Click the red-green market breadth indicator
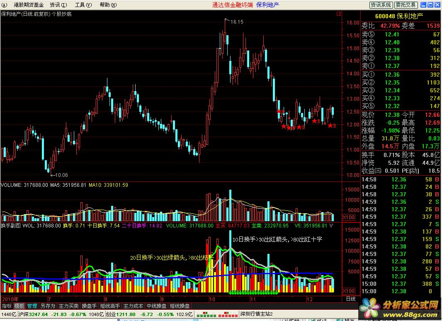442x321 pixels. click(x=216, y=314)
